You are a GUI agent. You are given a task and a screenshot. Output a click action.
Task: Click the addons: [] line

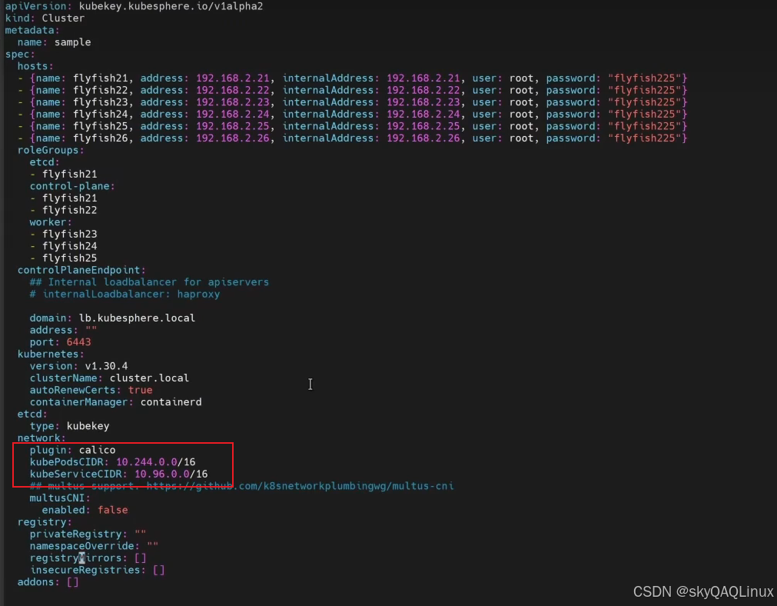[x=48, y=581]
